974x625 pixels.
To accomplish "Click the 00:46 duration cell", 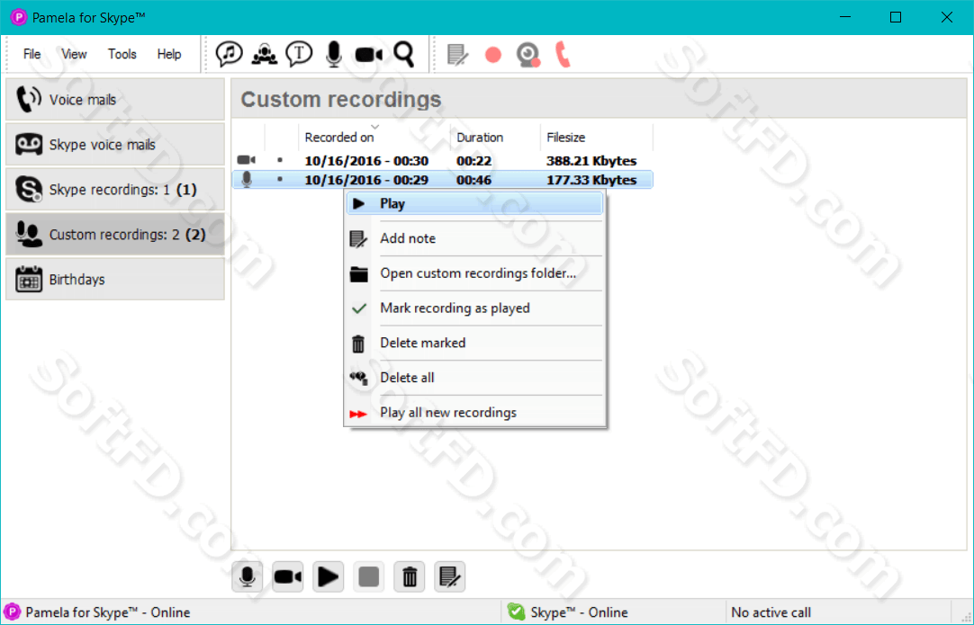I will click(x=474, y=180).
